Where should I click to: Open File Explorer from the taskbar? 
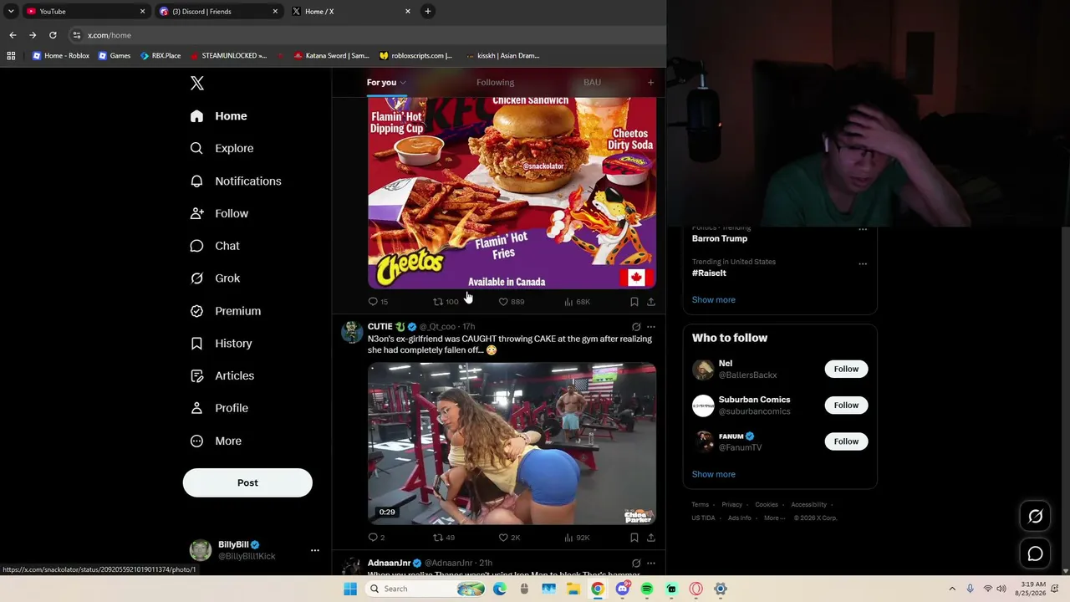[573, 589]
